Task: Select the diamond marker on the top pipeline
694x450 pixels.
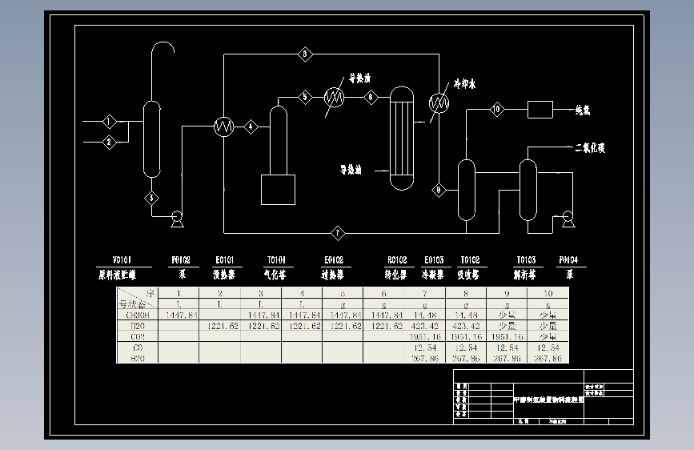Action: click(305, 54)
